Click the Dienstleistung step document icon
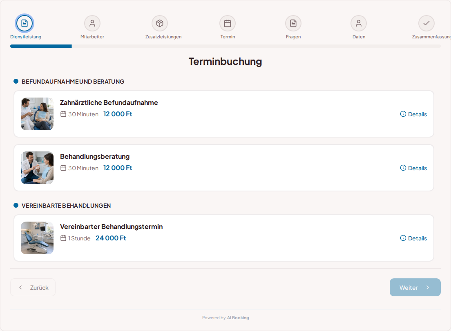Viewport: 451px width, 331px height. click(25, 23)
